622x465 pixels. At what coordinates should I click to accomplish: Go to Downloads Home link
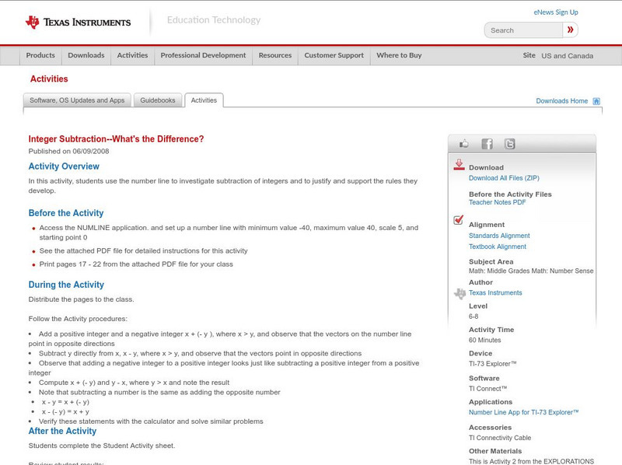[x=561, y=101]
